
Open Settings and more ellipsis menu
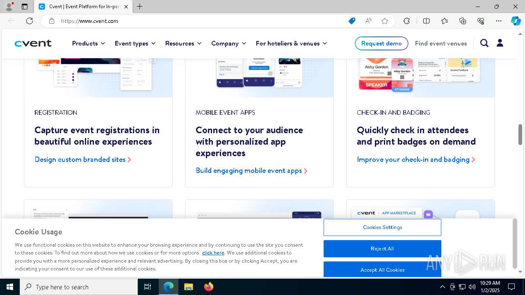499,21
